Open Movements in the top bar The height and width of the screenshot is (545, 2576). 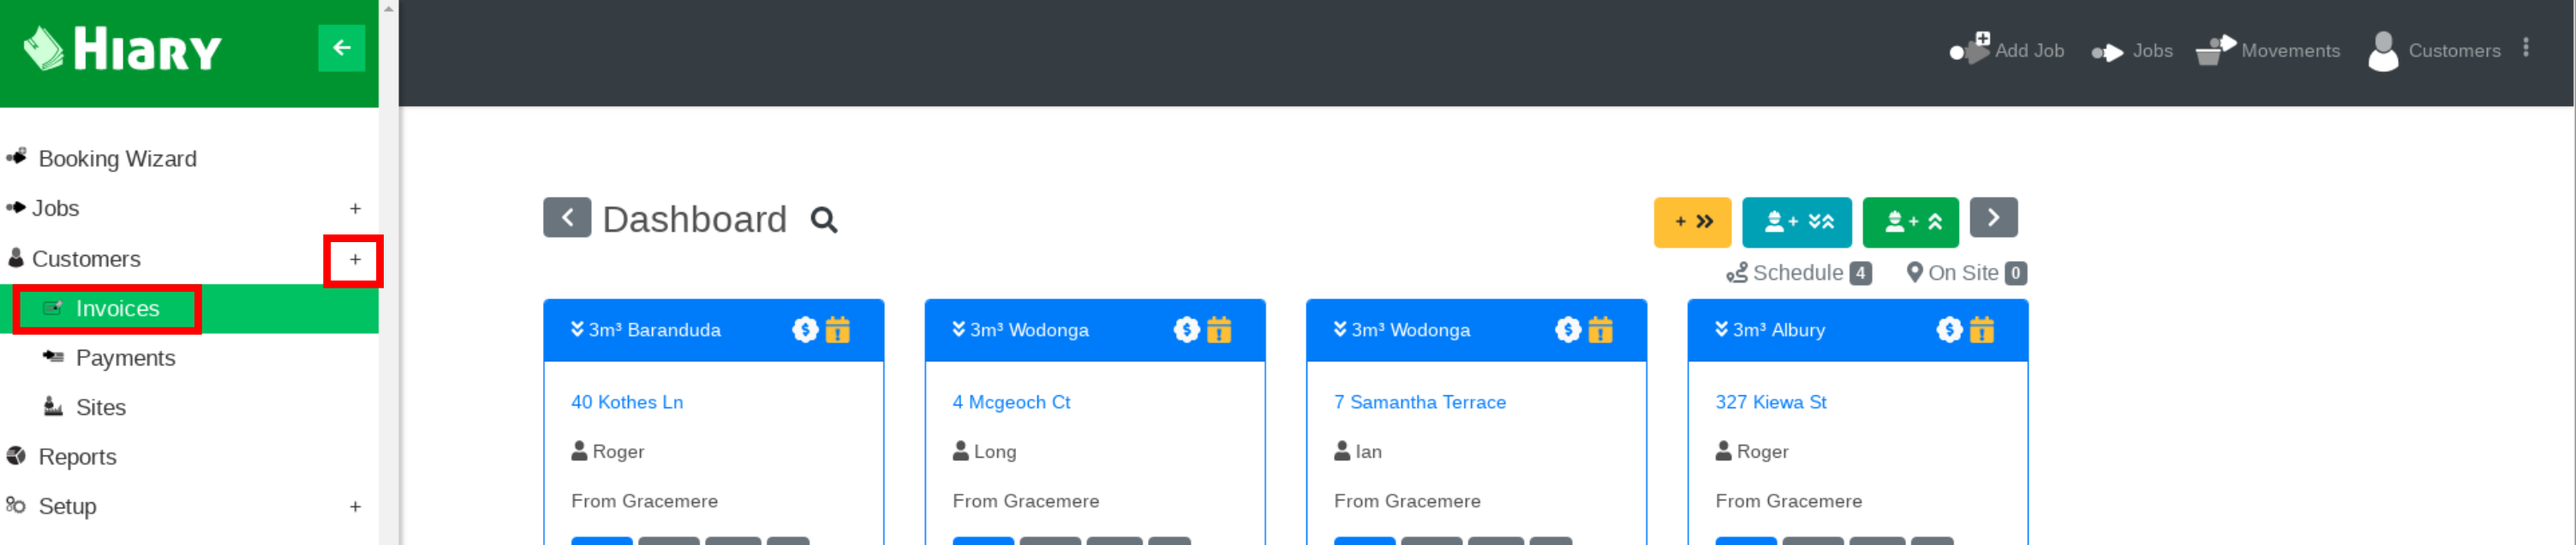coord(2268,50)
